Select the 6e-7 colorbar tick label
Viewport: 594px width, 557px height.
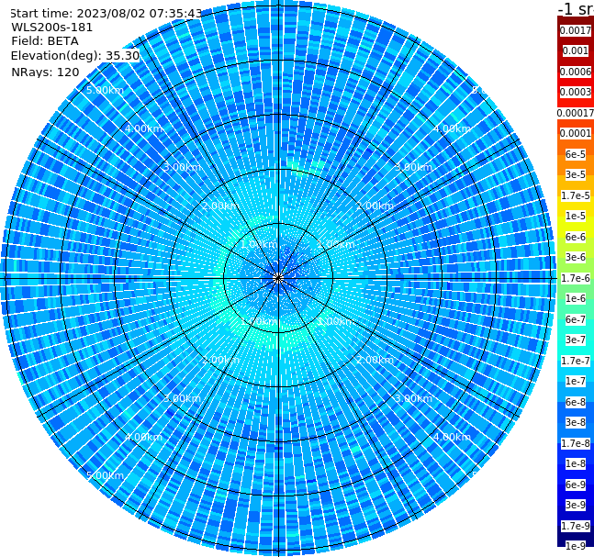[576, 319]
